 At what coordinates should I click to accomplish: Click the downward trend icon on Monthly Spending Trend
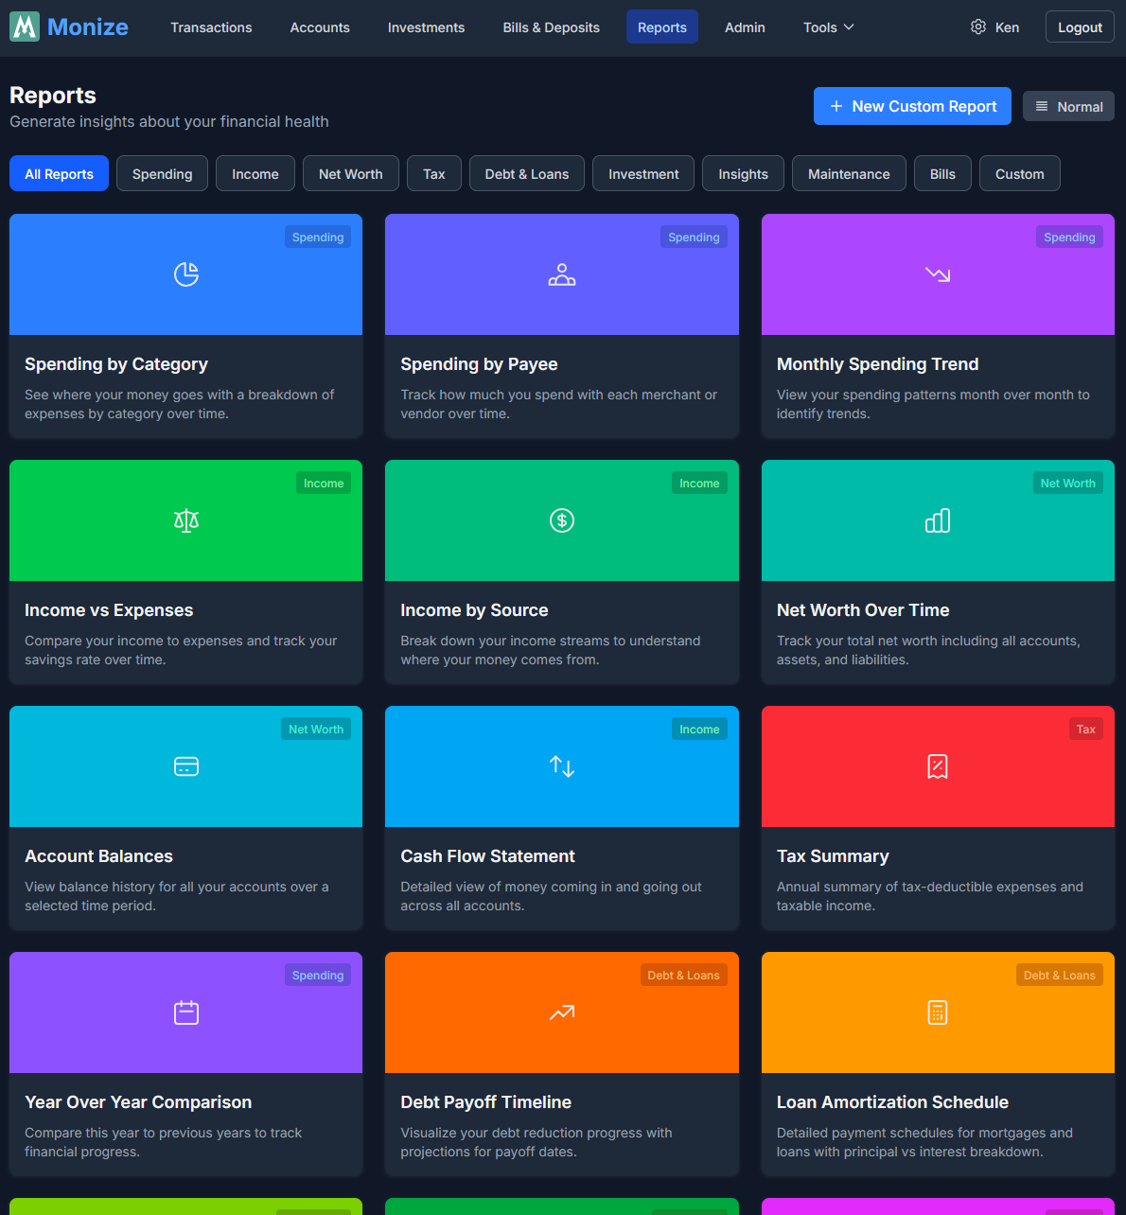click(x=938, y=274)
